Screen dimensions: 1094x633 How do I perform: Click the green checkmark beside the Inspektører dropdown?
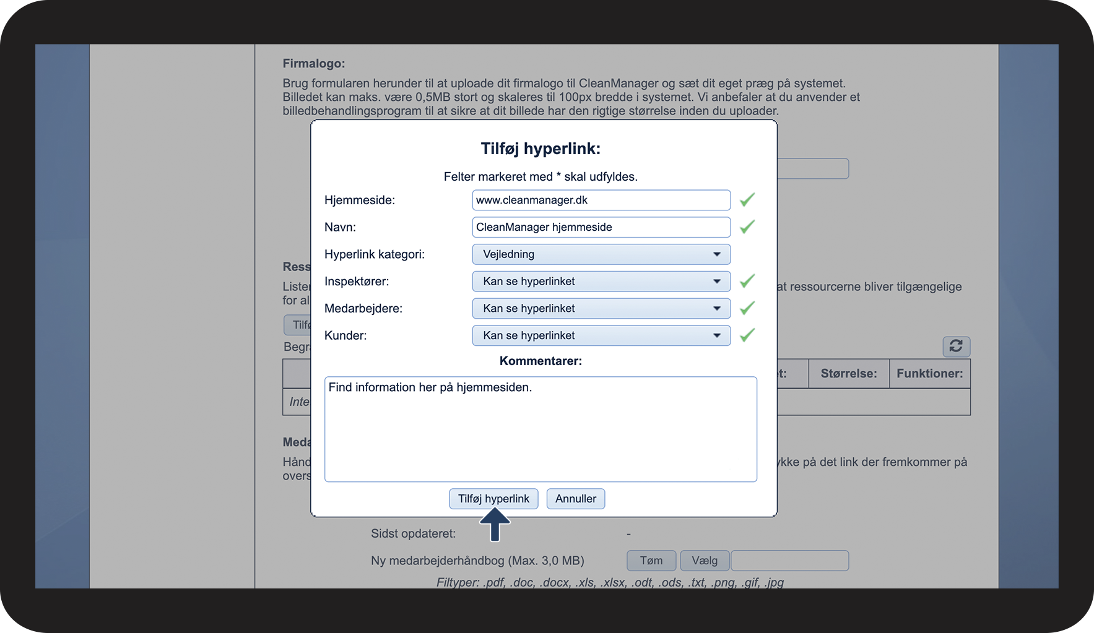(x=747, y=281)
